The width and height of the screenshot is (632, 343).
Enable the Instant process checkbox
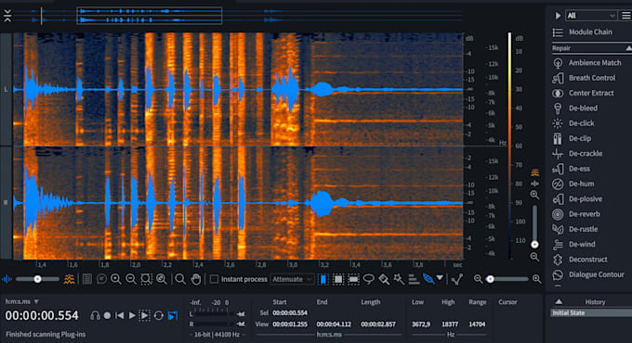coord(214,279)
